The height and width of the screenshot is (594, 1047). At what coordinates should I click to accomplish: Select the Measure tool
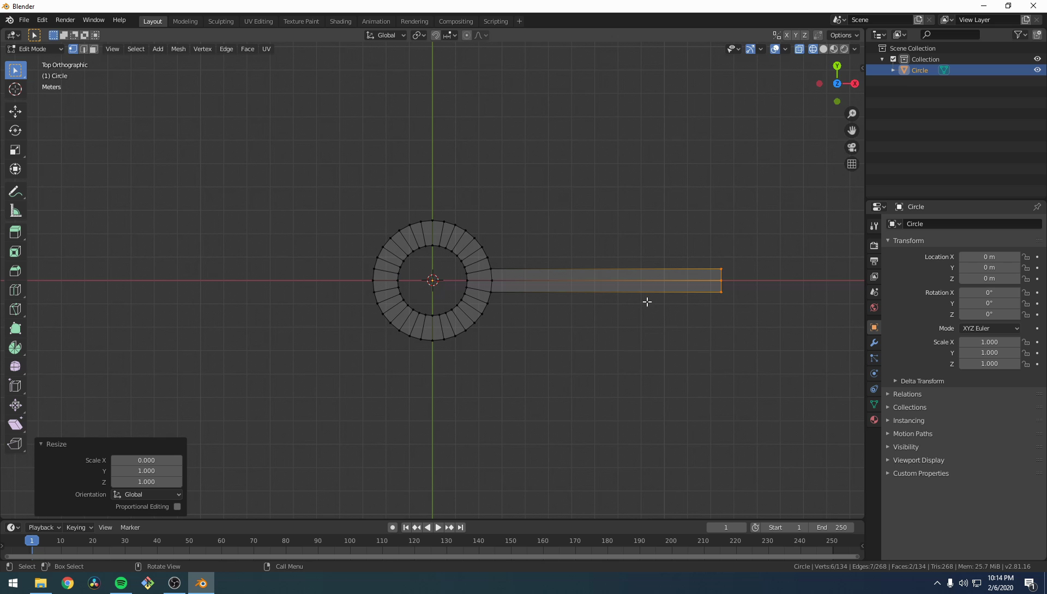(x=15, y=211)
